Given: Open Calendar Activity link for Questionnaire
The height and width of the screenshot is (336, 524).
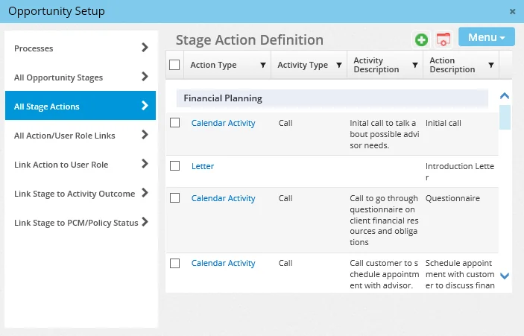Looking at the screenshot, I should (223, 198).
